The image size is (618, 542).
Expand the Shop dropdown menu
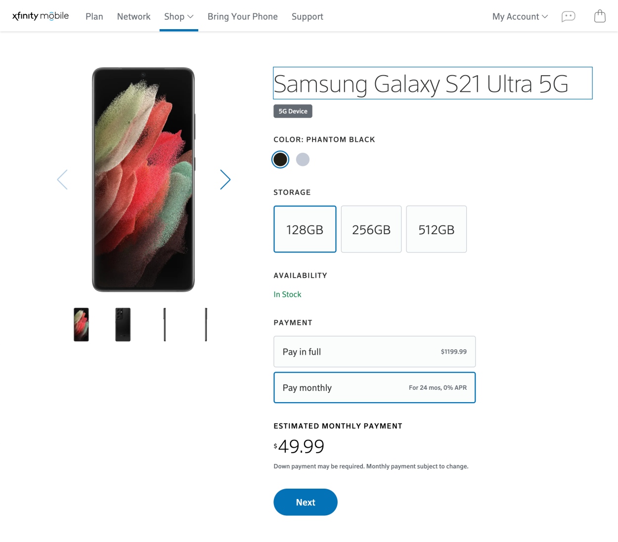pyautogui.click(x=178, y=17)
